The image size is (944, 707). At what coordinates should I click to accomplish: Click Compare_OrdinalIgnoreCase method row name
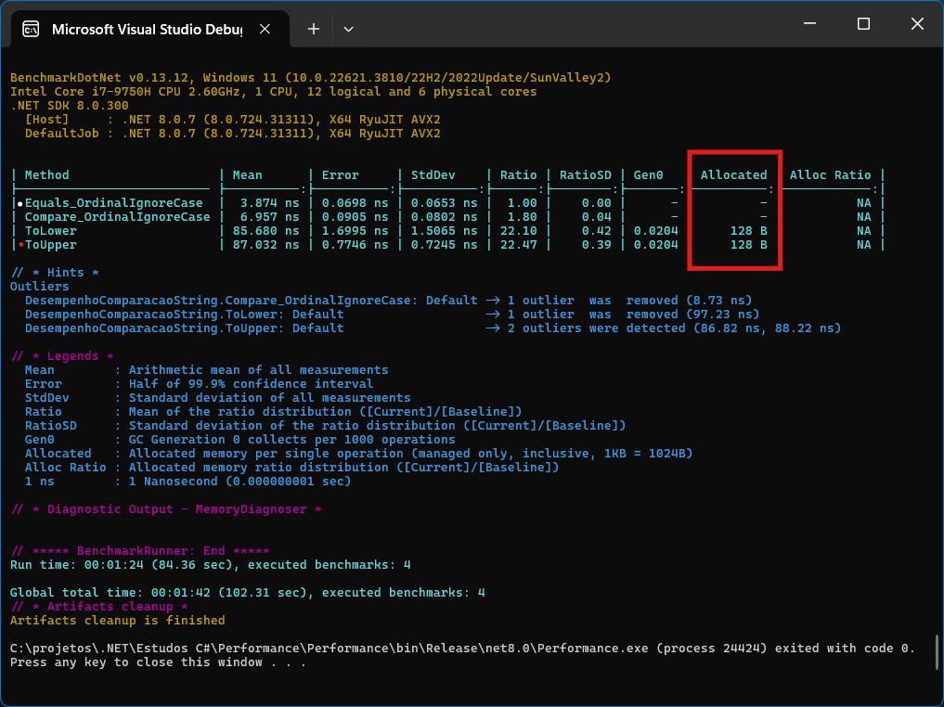[x=117, y=216]
